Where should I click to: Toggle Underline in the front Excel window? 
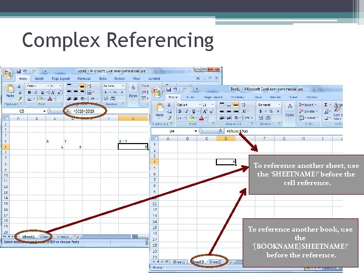(x=194, y=111)
